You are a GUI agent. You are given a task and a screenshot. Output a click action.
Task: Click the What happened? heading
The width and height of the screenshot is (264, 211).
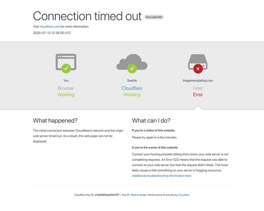pyautogui.click(x=55, y=121)
